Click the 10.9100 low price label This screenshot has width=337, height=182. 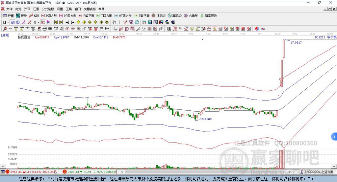206,119
